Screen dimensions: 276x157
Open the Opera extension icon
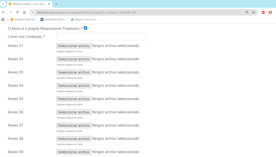pos(270,12)
